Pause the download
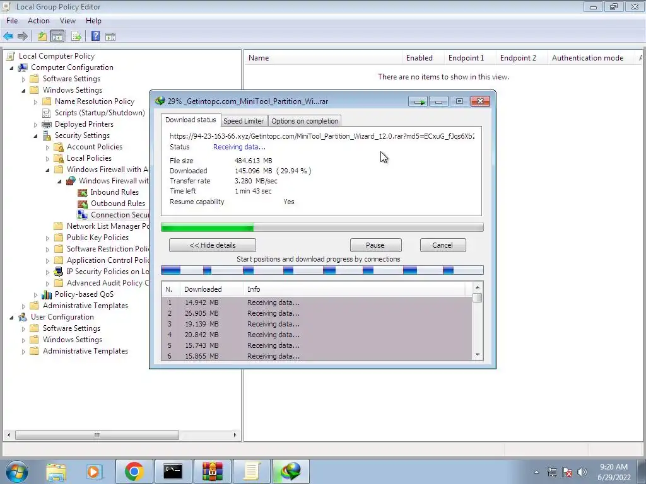646x484 pixels. pos(375,245)
